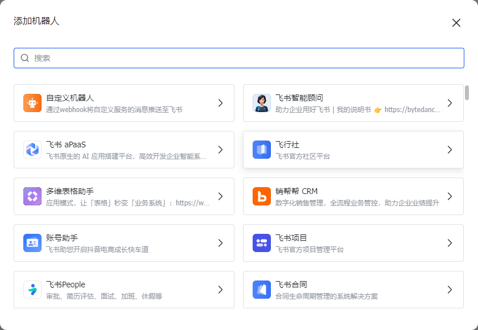The width and height of the screenshot is (478, 330).
Task: Click the 多维表格助手 title text
Action: [x=70, y=191]
